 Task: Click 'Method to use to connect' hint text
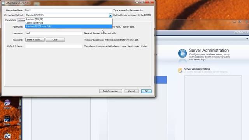(x=132, y=15)
